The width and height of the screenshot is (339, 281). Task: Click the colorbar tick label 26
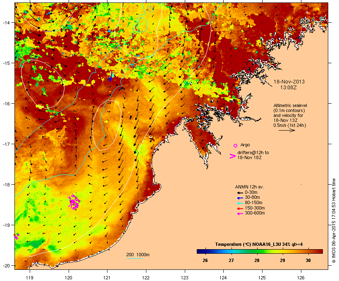point(205,260)
